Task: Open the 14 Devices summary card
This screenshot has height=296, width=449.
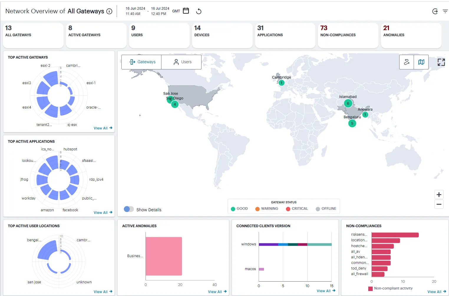Action: click(x=222, y=36)
